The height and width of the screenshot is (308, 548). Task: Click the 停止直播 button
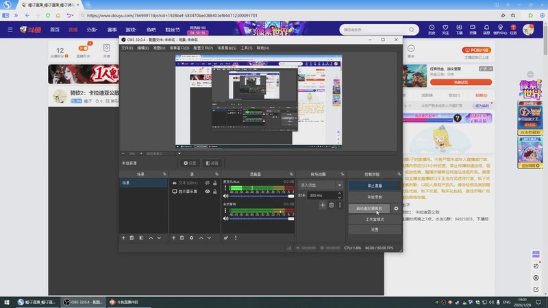(x=375, y=185)
